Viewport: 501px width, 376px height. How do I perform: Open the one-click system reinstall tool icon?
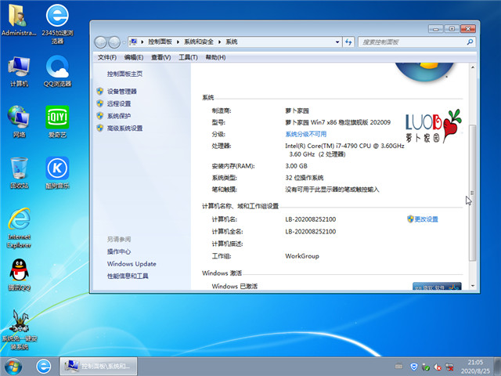19,329
